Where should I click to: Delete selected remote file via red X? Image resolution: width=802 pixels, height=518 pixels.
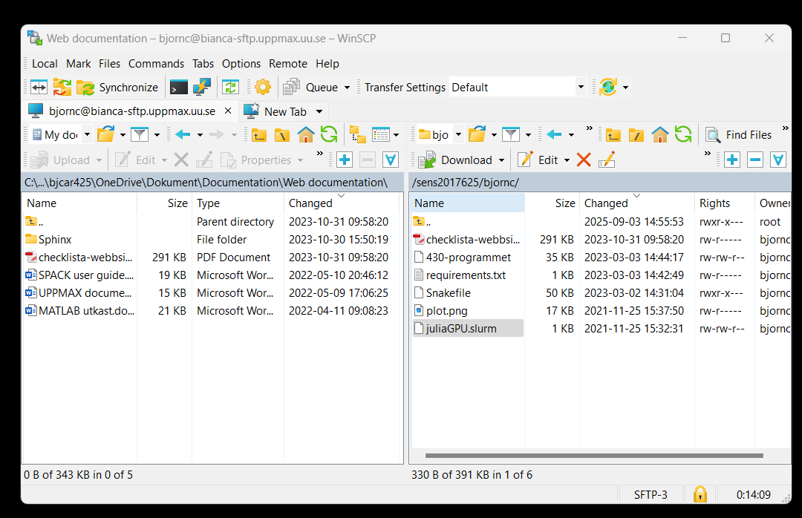[x=583, y=160]
